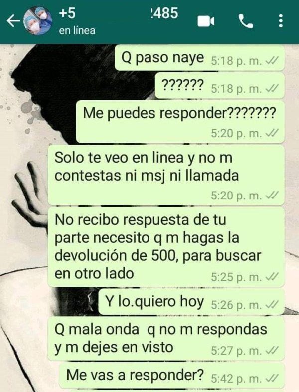Tap the 'en línea' status text
Viewport: 299px width, 392px height.
77,31
